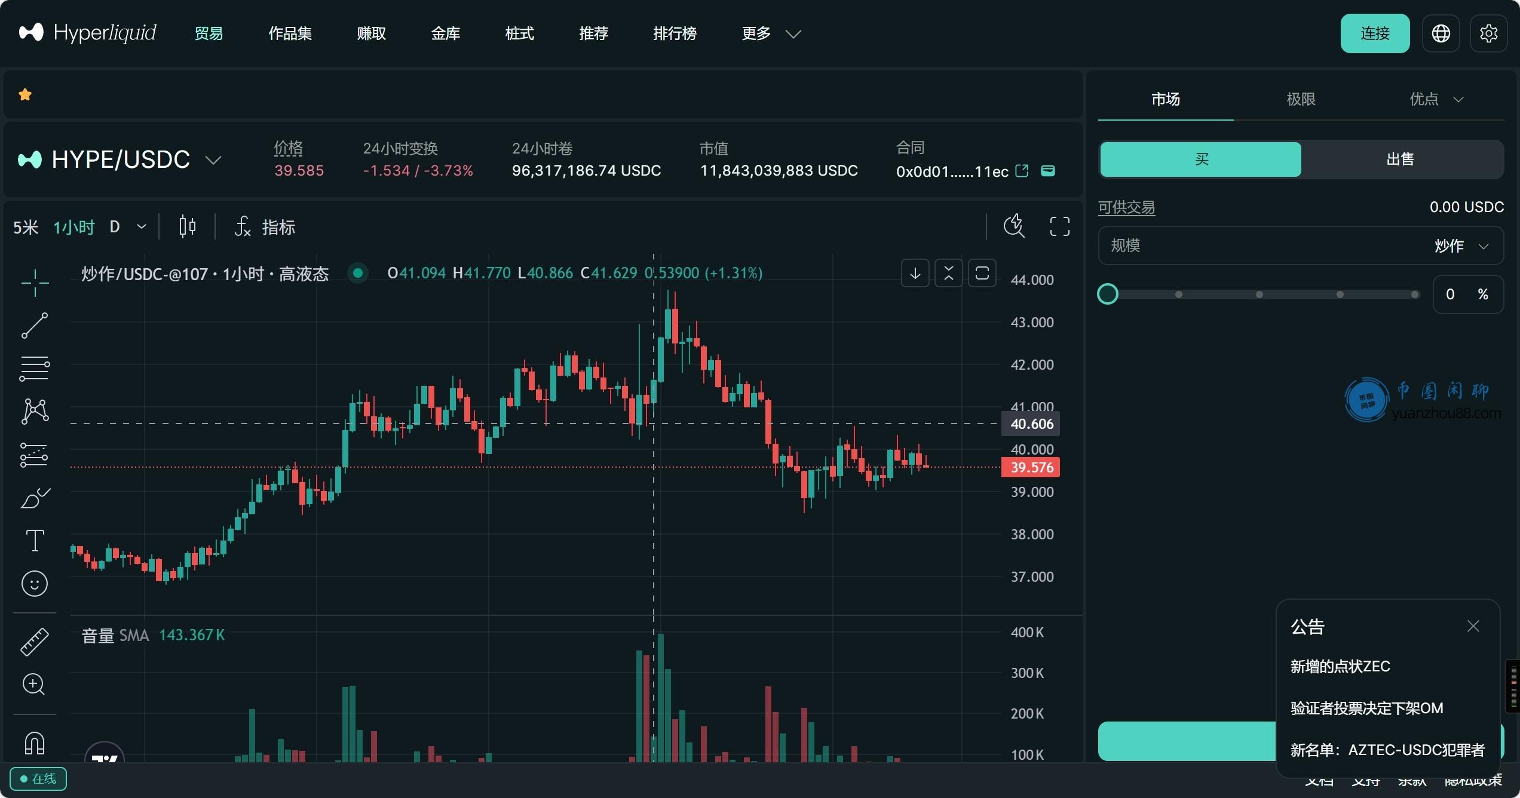Select the crosshair cursor tool
Screen dimensions: 1520x798
click(x=35, y=283)
